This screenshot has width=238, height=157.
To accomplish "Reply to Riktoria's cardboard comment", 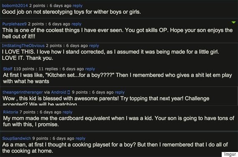I will tap(67, 112).
